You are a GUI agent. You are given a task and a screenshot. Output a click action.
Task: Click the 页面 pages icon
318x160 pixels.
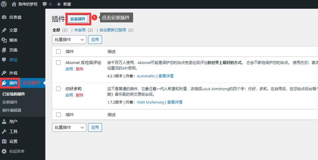(4, 50)
